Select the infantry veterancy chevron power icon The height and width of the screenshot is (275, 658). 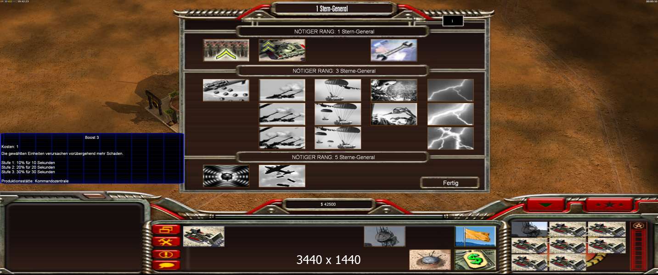click(226, 50)
